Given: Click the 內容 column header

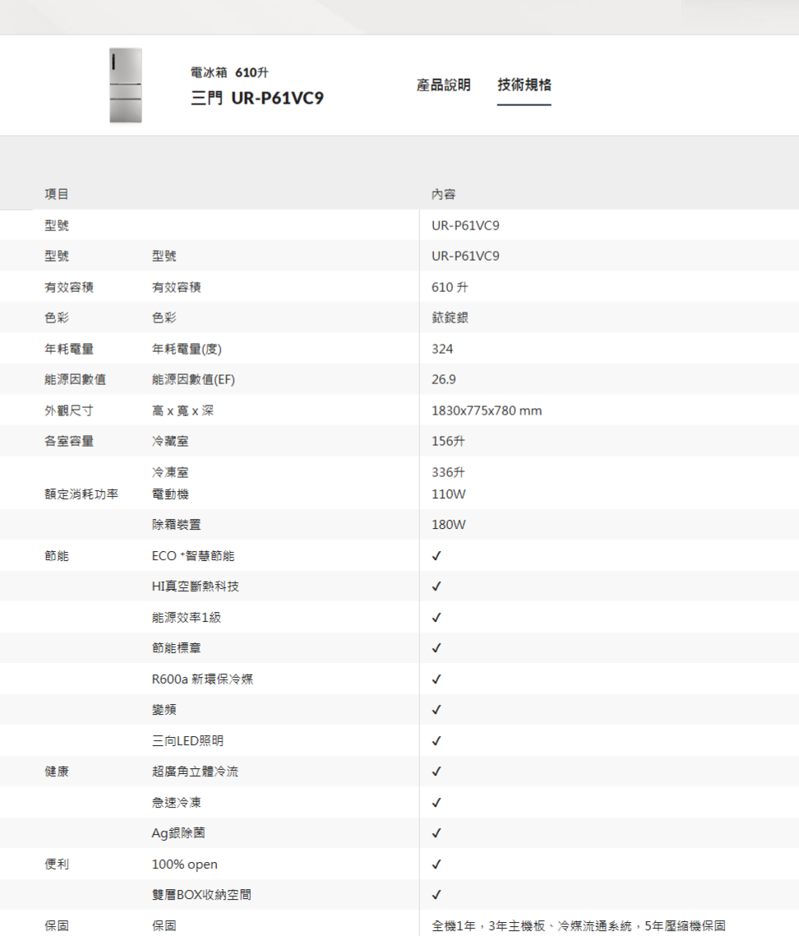Looking at the screenshot, I should click(443, 194).
